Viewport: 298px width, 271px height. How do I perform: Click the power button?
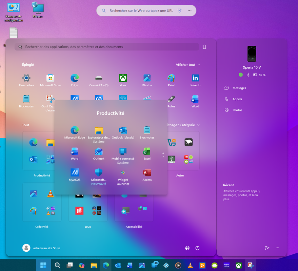pyautogui.click(x=198, y=248)
